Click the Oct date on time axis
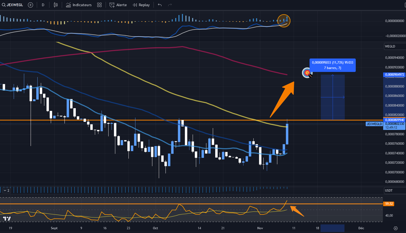 [155, 228]
